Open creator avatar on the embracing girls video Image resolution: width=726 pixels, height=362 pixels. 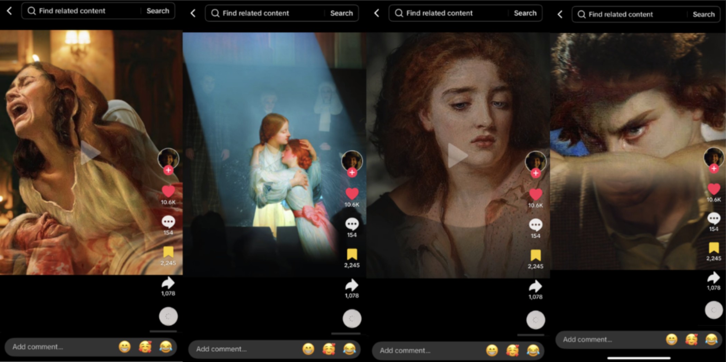coord(352,161)
